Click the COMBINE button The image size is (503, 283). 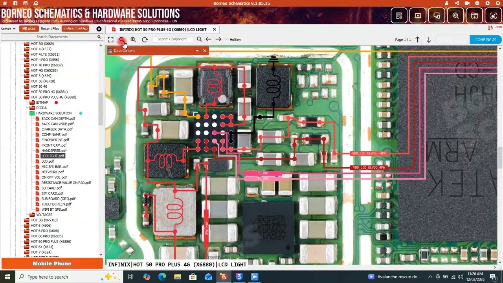pyautogui.click(x=485, y=40)
